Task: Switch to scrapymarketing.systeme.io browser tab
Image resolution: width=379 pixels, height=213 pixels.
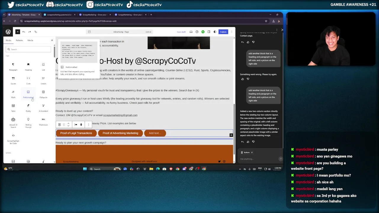Action: click(x=59, y=15)
